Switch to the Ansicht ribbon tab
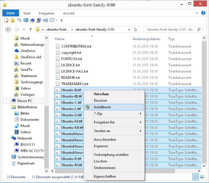The image size is (209, 183). coord(68,13)
